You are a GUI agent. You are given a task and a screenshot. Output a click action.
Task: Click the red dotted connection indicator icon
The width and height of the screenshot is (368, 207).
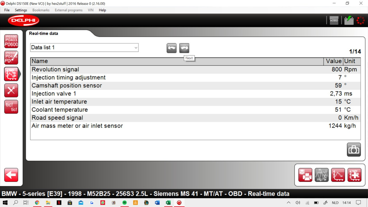click(361, 20)
